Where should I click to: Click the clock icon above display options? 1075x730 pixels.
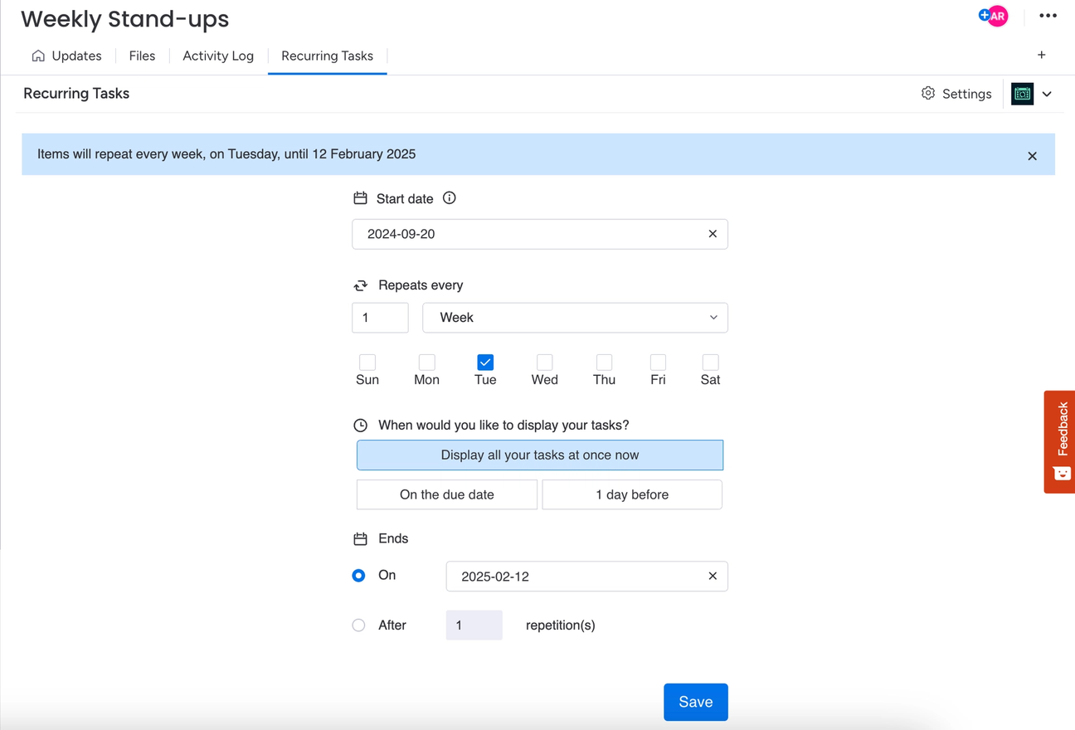click(360, 425)
